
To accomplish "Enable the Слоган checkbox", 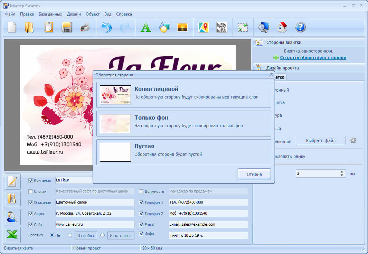I will click(31, 191).
